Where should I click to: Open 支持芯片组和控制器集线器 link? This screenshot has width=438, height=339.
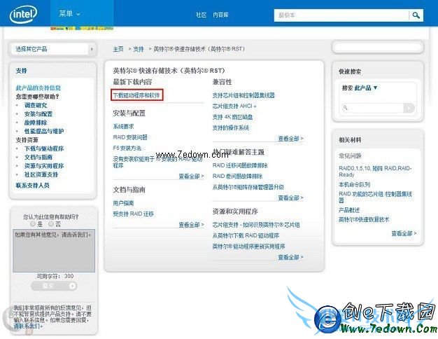point(243,95)
